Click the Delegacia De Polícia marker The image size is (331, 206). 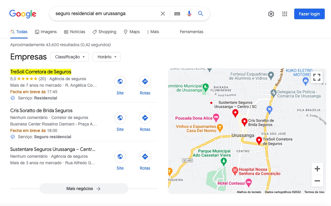[273, 93]
